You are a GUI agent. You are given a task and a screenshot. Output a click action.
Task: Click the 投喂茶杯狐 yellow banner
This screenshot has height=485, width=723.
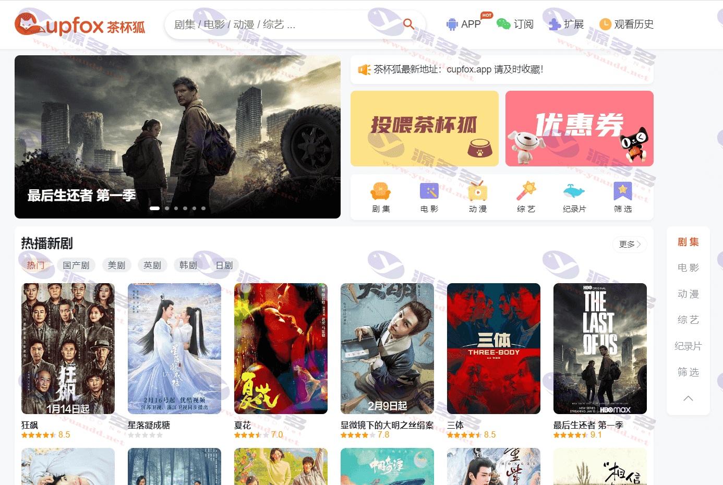[425, 128]
